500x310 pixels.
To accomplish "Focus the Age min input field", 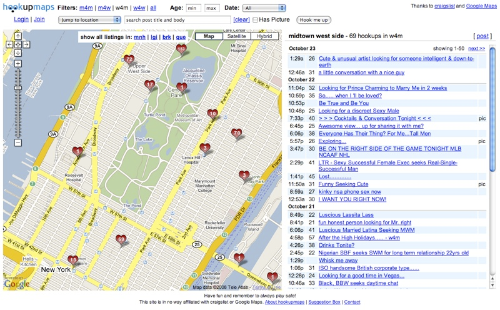I will click(x=194, y=8).
